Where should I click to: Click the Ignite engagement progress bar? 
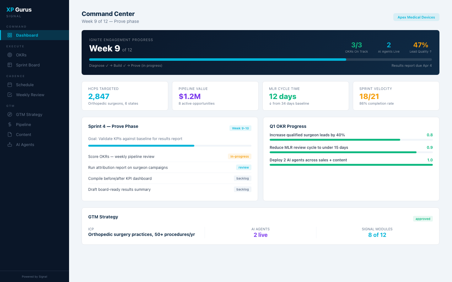261,59
